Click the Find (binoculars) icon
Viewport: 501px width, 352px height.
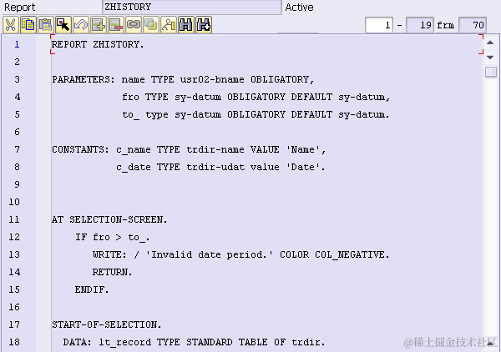coord(186,25)
